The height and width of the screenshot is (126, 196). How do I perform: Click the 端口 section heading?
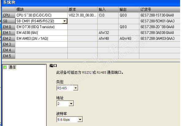53,65
